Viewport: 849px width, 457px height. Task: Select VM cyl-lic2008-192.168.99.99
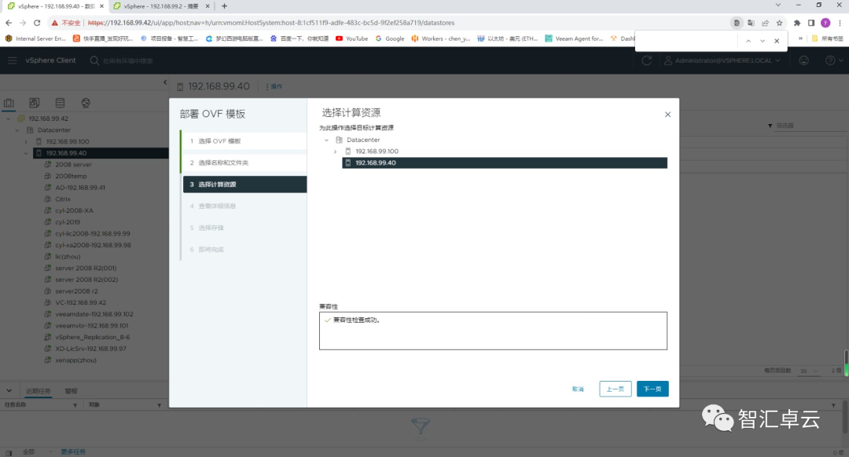[93, 234]
